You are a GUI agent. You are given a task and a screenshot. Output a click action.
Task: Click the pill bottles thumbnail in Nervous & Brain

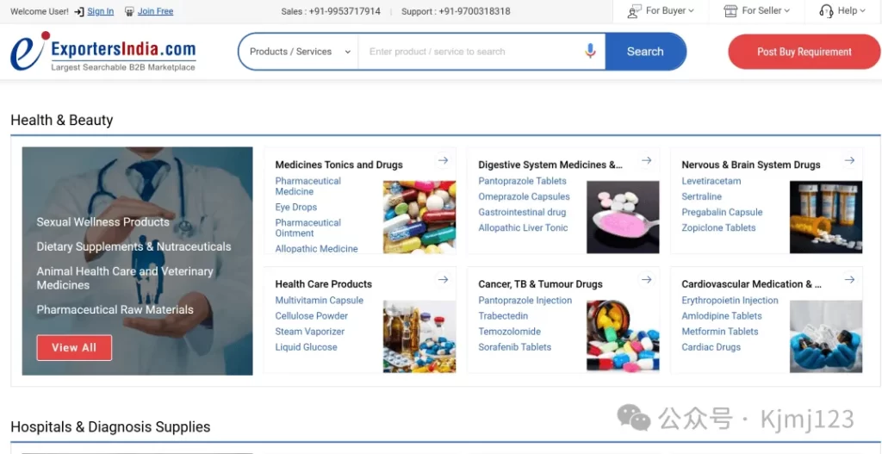pos(826,217)
